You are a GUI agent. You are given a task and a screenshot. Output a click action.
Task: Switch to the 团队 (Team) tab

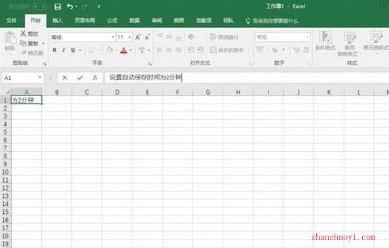click(x=229, y=20)
